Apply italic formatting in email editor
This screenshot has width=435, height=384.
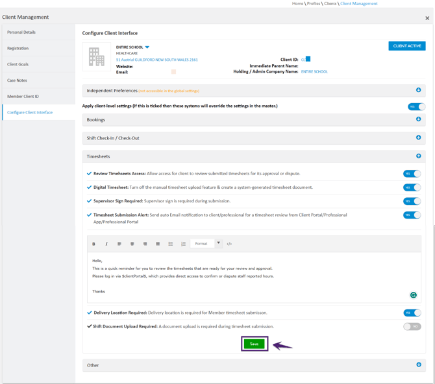[x=106, y=244]
